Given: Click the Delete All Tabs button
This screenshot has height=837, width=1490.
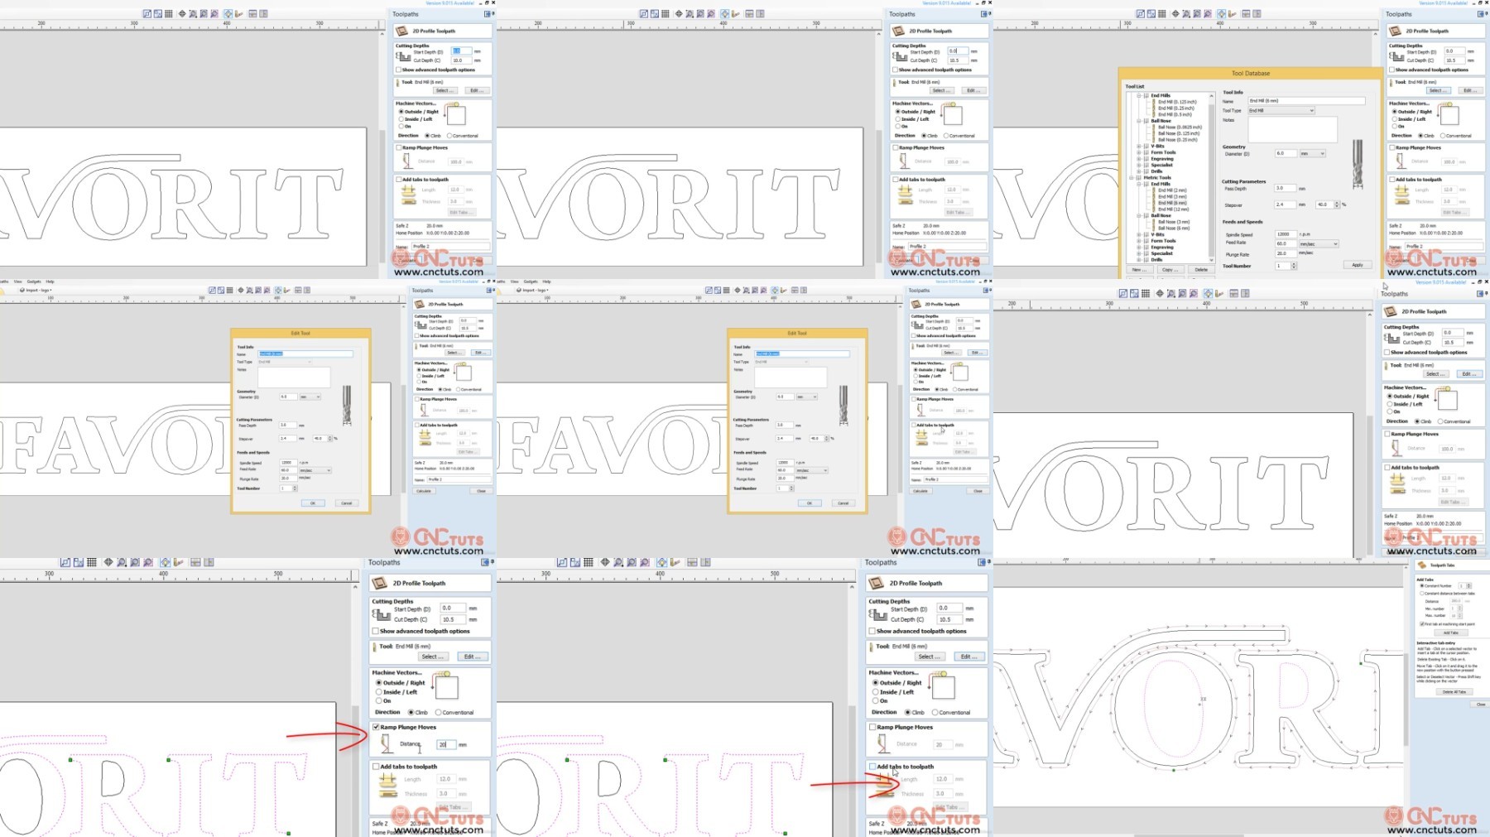Looking at the screenshot, I should point(1454,692).
